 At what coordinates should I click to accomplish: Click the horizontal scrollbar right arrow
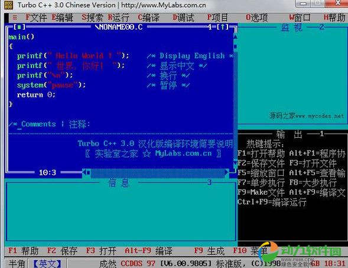coord(227,172)
